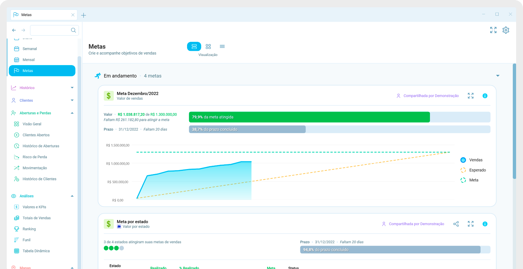The width and height of the screenshot is (523, 269).
Task: Go back with the left arrow
Action: click(14, 30)
